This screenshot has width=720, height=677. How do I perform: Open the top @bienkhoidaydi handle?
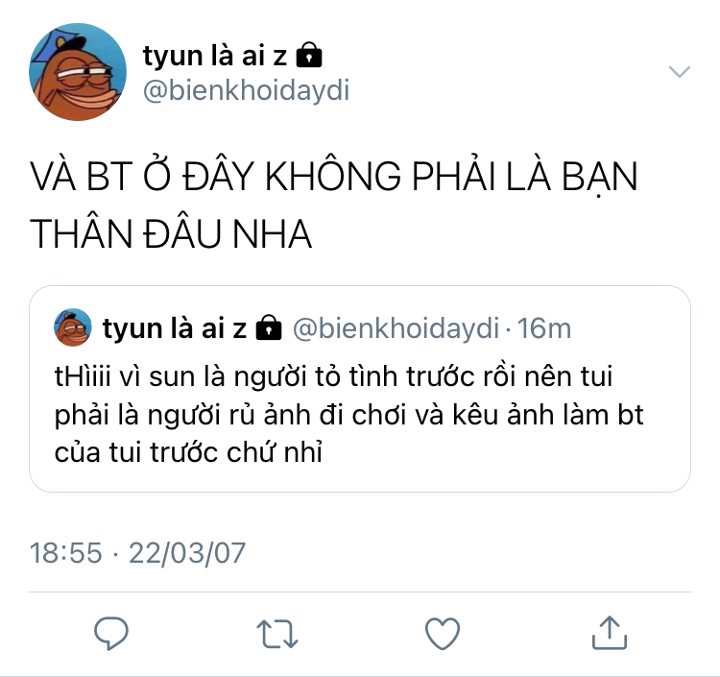coord(247,90)
